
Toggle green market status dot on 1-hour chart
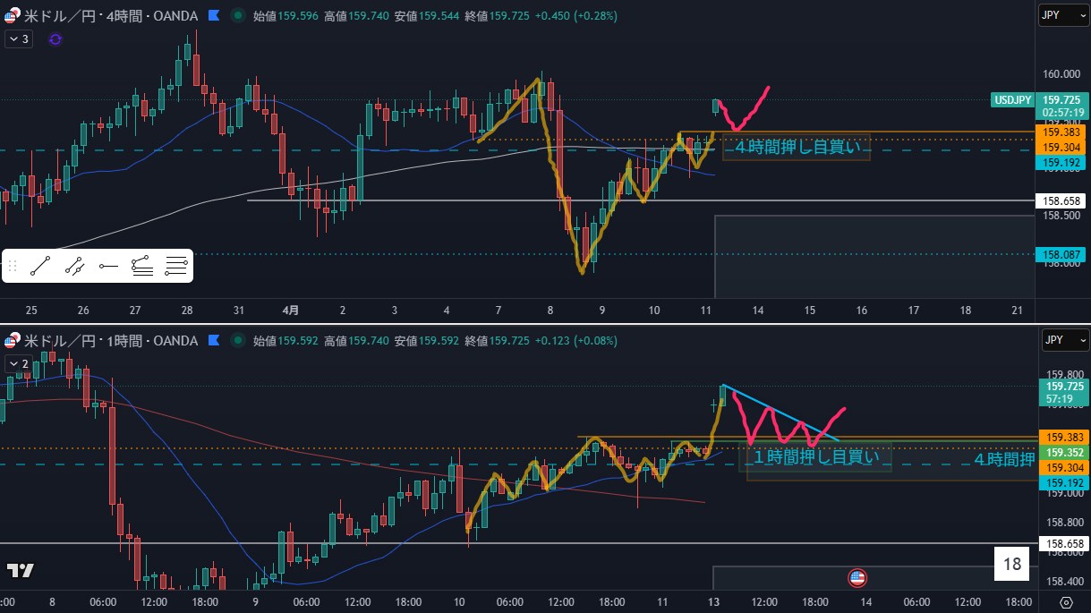(236, 341)
